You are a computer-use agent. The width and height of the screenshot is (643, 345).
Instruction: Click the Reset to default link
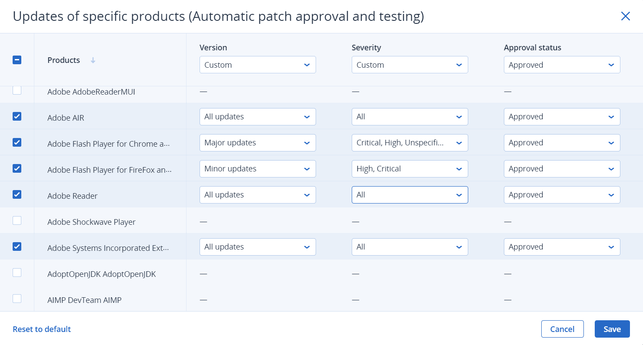click(x=42, y=329)
